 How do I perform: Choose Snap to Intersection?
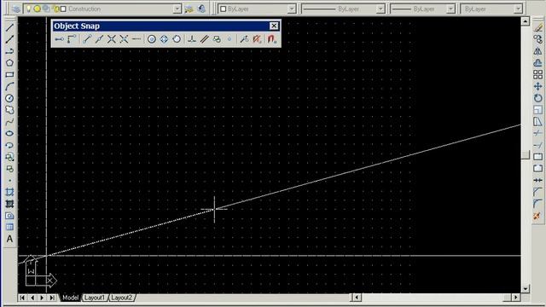pos(112,39)
